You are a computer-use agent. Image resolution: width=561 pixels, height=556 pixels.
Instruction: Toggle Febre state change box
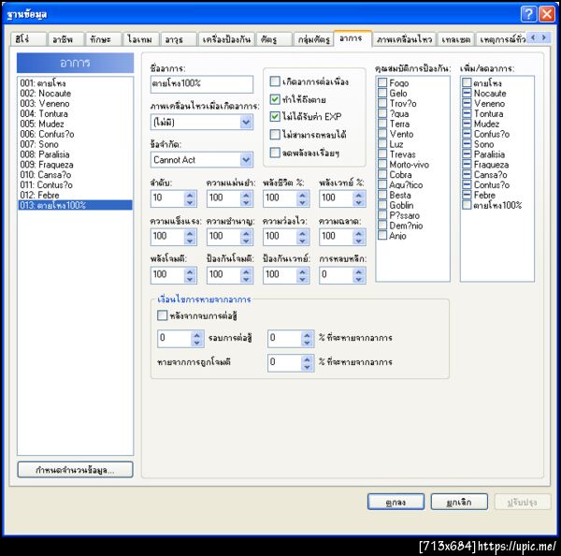pos(467,195)
